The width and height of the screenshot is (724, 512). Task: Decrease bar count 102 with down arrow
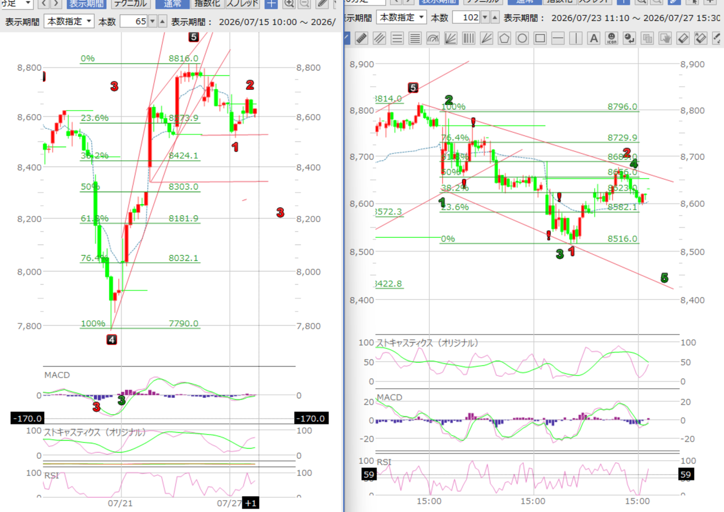point(484,18)
